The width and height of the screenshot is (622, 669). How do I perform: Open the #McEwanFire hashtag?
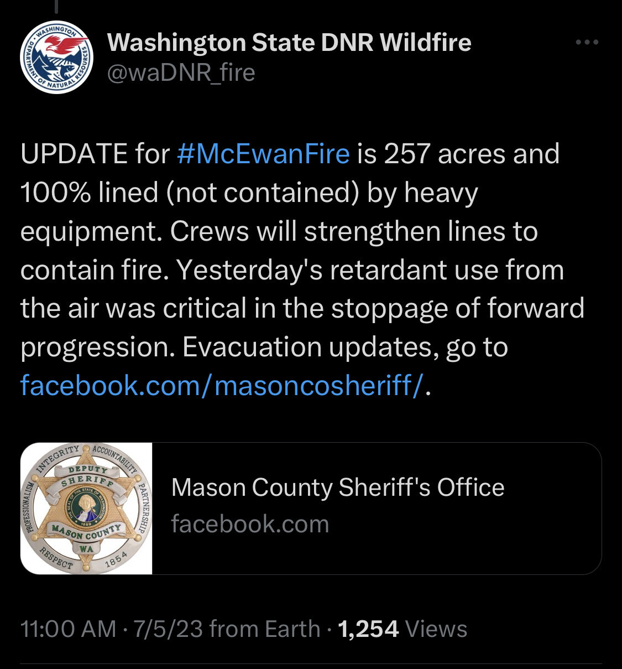tap(263, 154)
